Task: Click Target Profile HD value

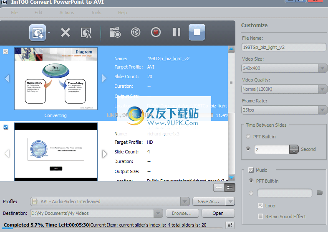Action: pos(150,142)
